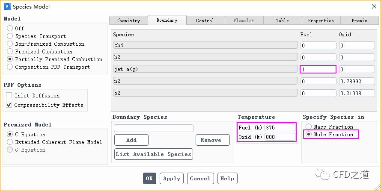Switch to the Chemistry tab
The width and height of the screenshot is (381, 191).
click(128, 21)
